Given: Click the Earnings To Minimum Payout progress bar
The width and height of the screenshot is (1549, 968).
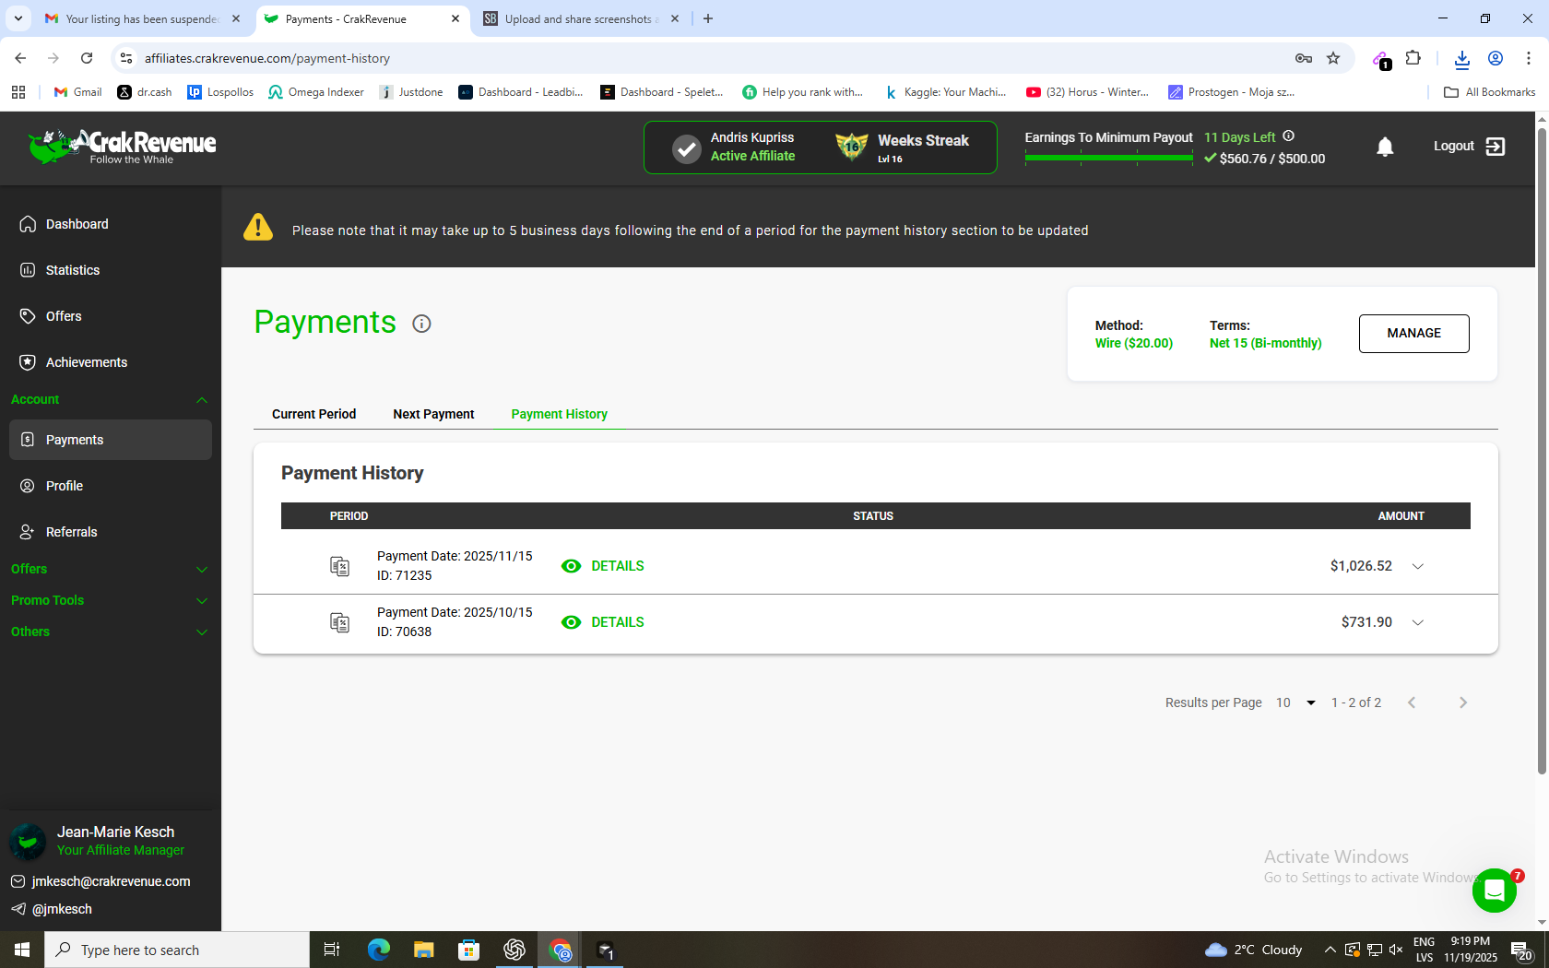Looking at the screenshot, I should tap(1108, 158).
